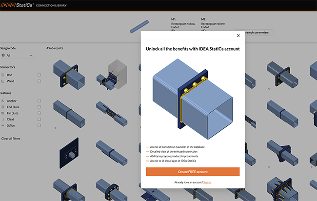This screenshot has width=317, height=201.
Task: Tick the Cleat feature checkbox
Action: pyautogui.click(x=39, y=120)
